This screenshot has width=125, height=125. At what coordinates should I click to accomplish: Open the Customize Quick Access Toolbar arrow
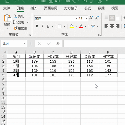[x=107, y=1]
